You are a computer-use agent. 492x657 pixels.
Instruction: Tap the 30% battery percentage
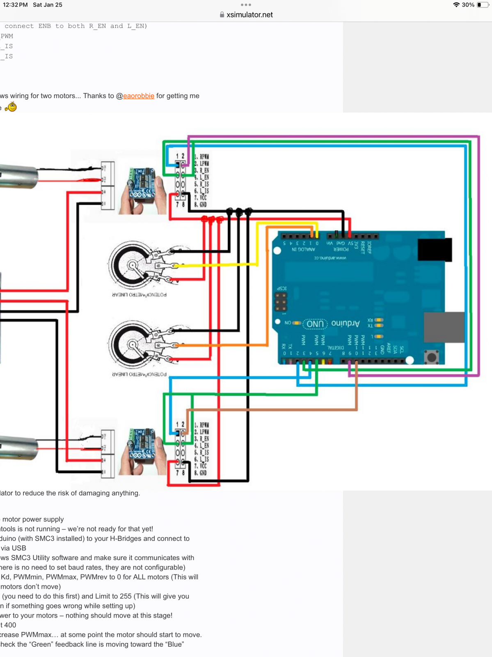pos(468,5)
